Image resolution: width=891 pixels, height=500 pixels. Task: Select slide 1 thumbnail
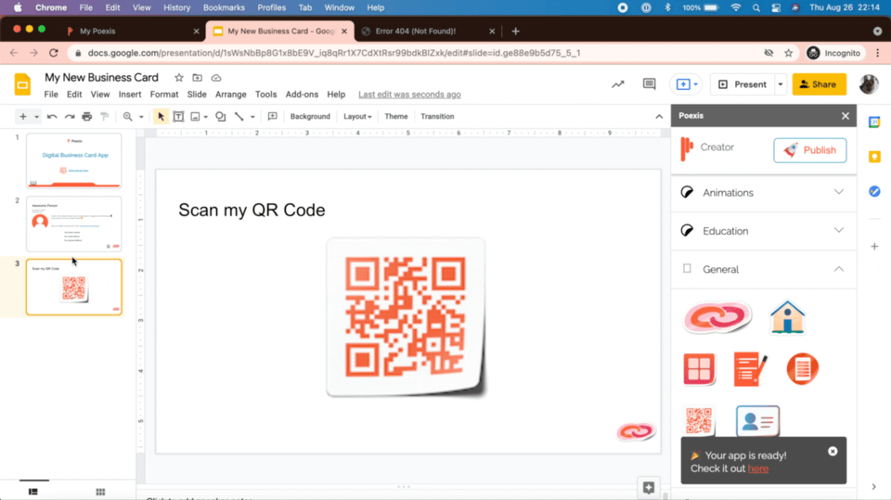pyautogui.click(x=74, y=160)
